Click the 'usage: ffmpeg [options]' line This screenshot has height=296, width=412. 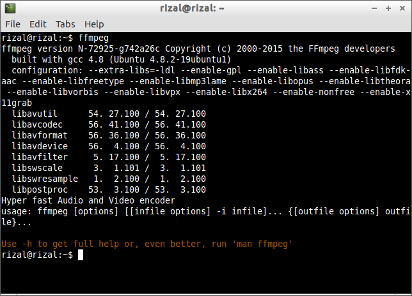[206, 211]
